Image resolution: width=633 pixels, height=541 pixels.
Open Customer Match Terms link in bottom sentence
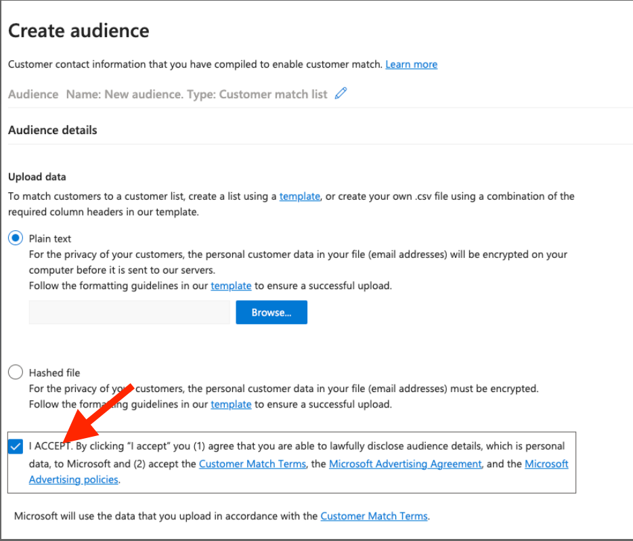pos(374,516)
